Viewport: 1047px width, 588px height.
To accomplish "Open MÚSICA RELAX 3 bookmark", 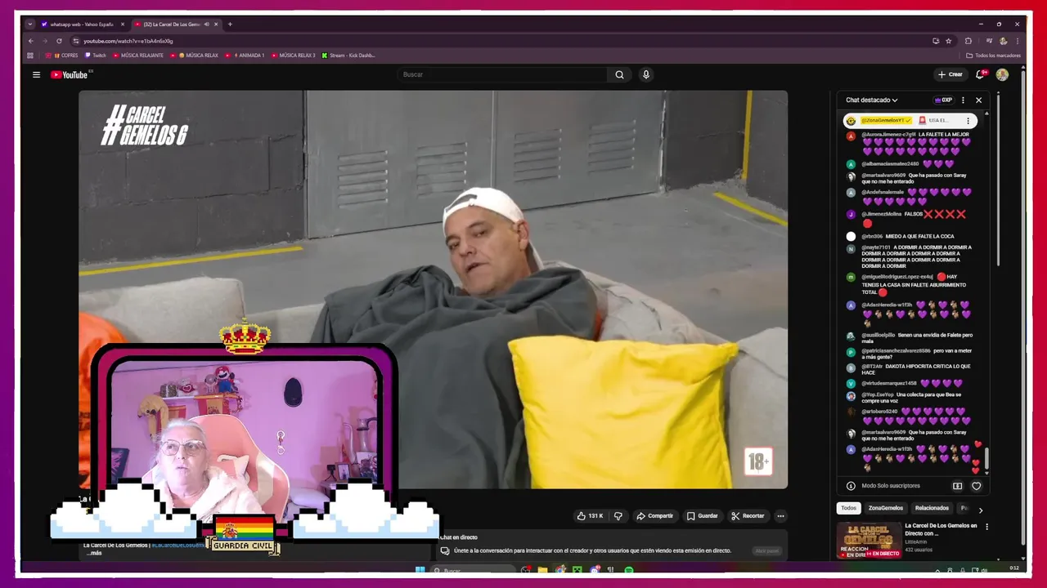I will pos(294,56).
